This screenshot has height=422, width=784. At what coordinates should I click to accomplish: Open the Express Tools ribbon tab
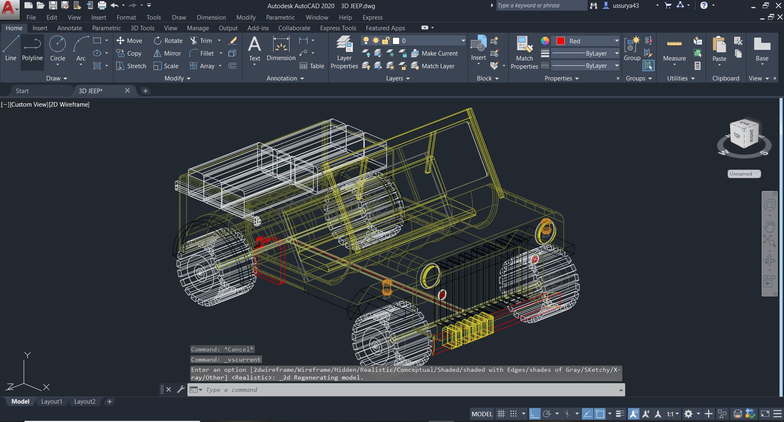[338, 28]
